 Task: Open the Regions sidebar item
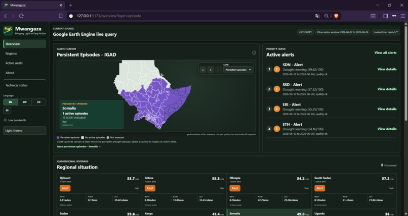coord(24,53)
